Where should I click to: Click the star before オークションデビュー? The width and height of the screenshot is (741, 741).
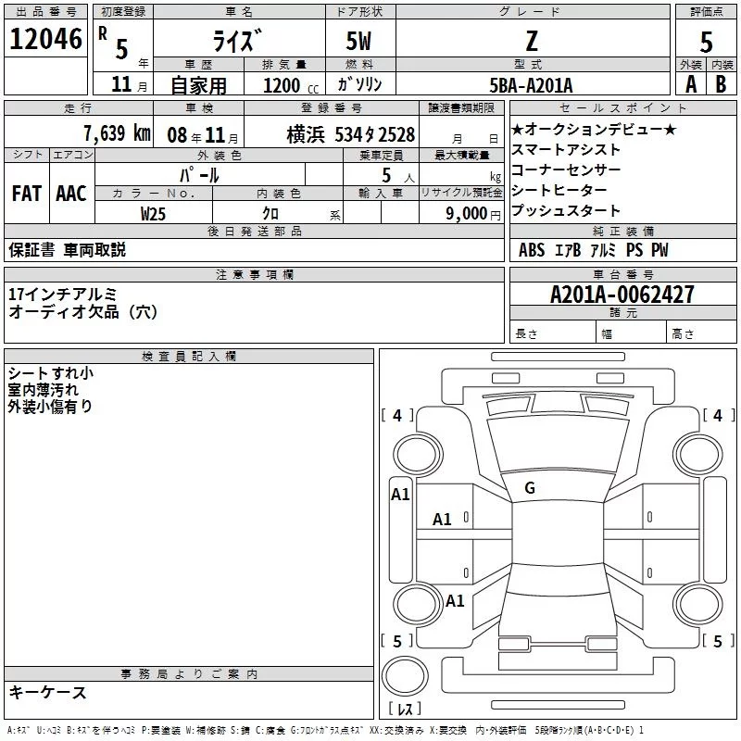click(517, 129)
